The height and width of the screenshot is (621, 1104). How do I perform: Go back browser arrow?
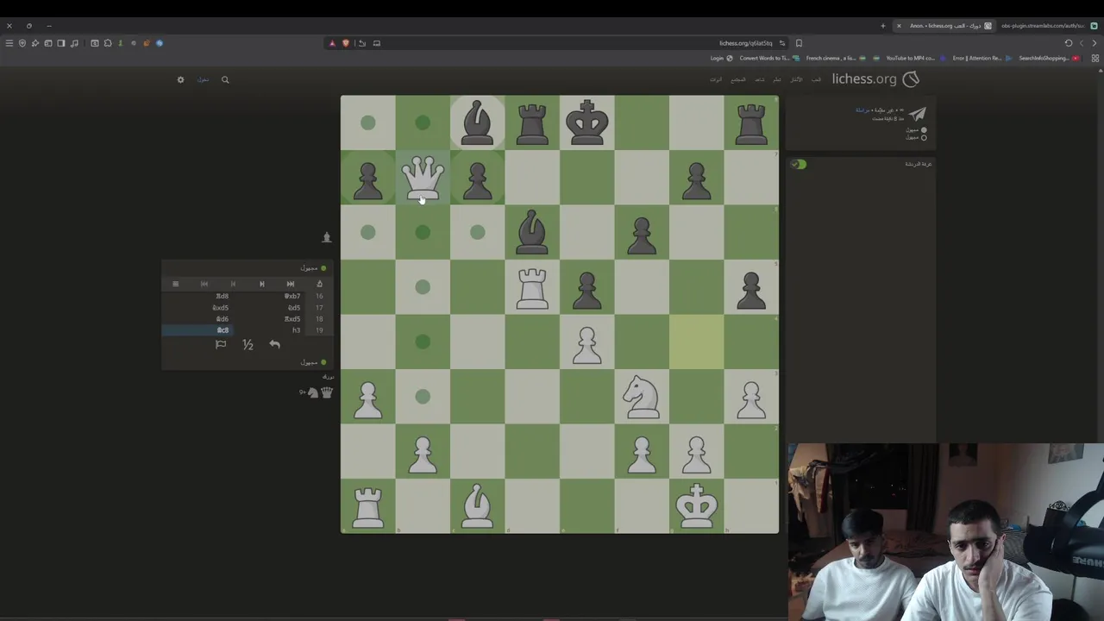point(1095,43)
